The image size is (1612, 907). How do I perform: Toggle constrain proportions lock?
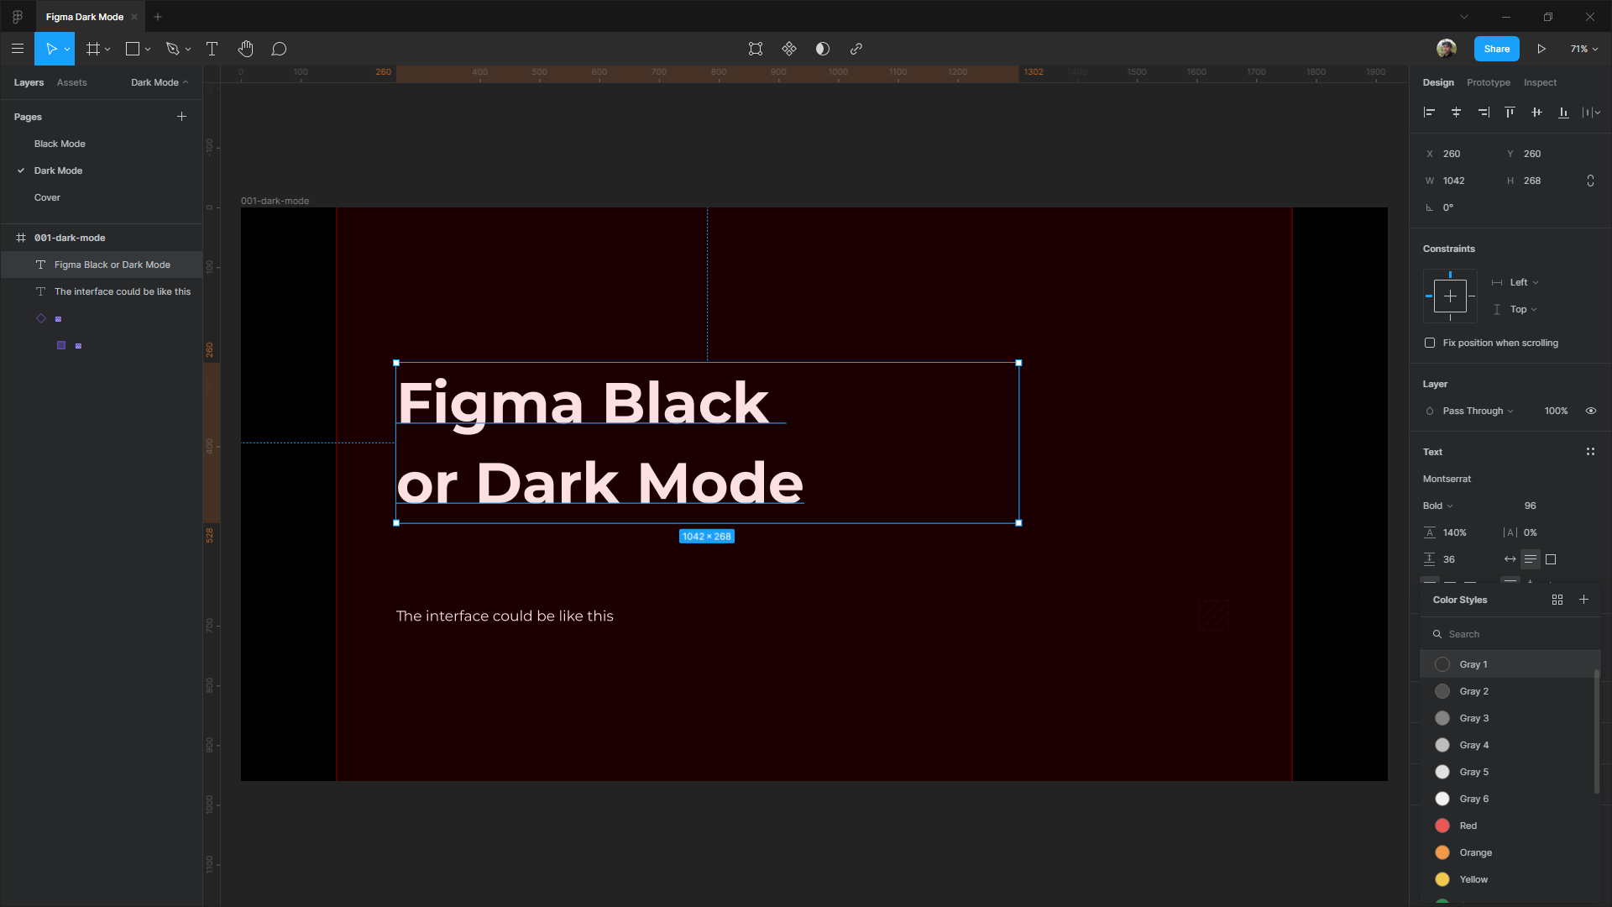[x=1590, y=181]
